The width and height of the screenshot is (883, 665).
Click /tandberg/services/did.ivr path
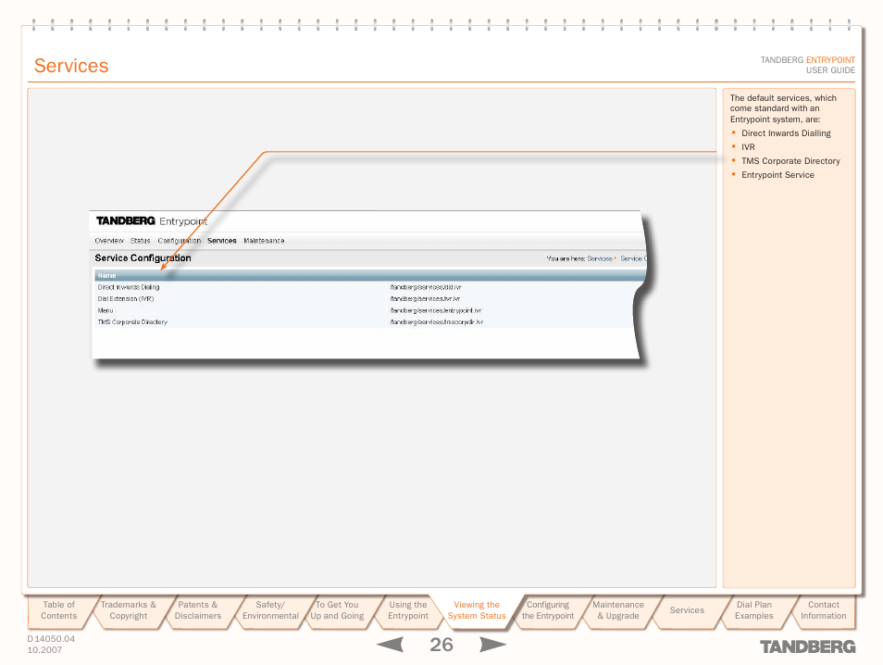click(x=426, y=287)
